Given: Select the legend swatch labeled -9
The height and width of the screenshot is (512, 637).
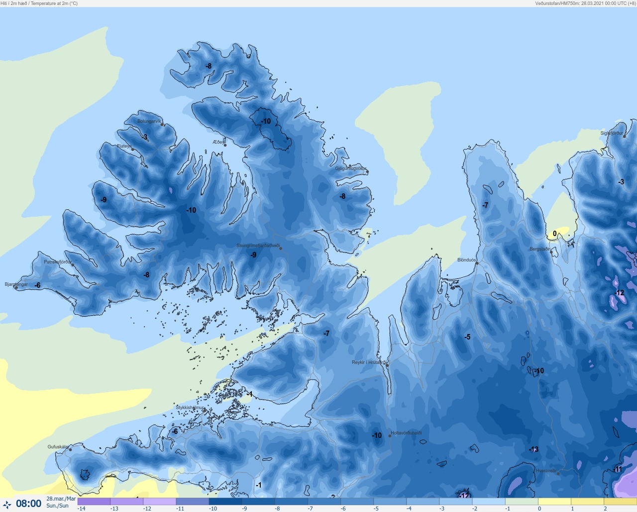Looking at the screenshot, I should click(258, 502).
